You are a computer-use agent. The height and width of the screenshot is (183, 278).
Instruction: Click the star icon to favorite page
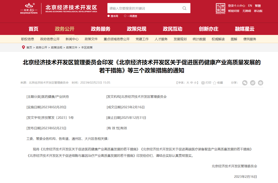click(x=214, y=83)
